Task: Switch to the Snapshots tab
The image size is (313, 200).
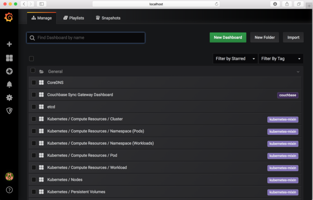Action: click(x=108, y=18)
